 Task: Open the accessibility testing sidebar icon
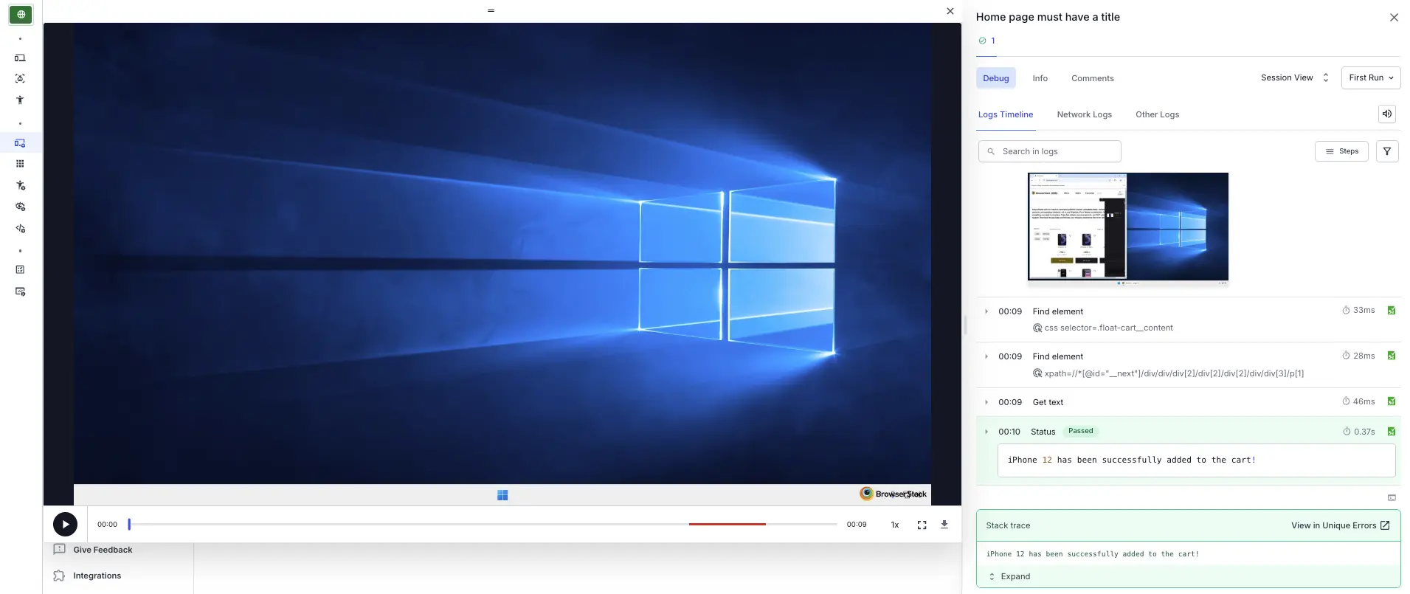[20, 100]
